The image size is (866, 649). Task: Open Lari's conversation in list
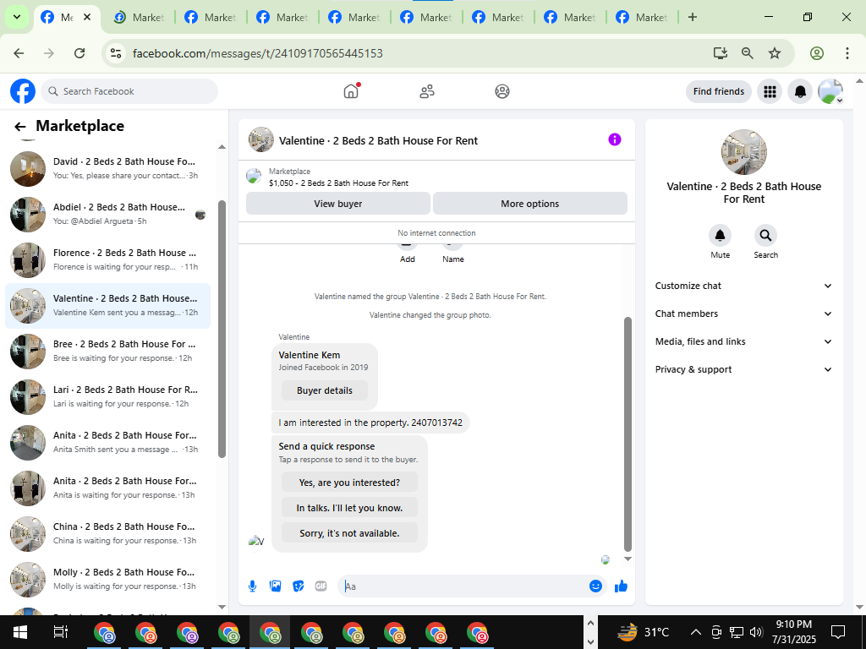tap(108, 397)
